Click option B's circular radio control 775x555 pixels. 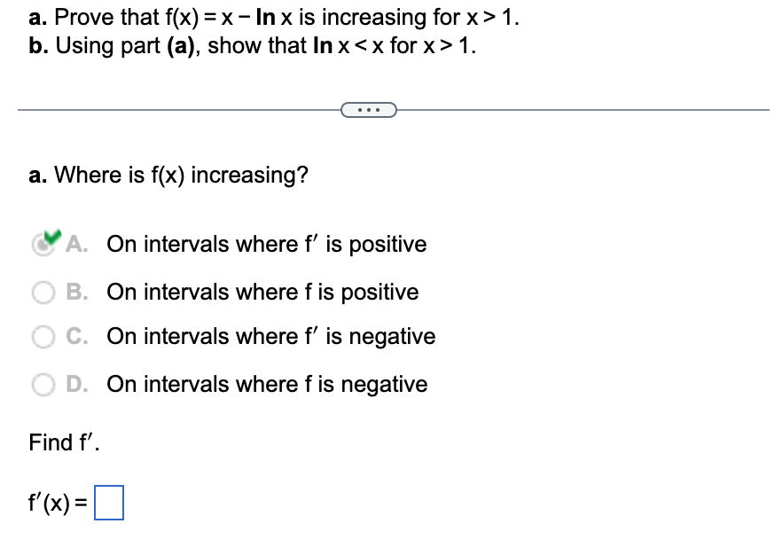pos(43,292)
